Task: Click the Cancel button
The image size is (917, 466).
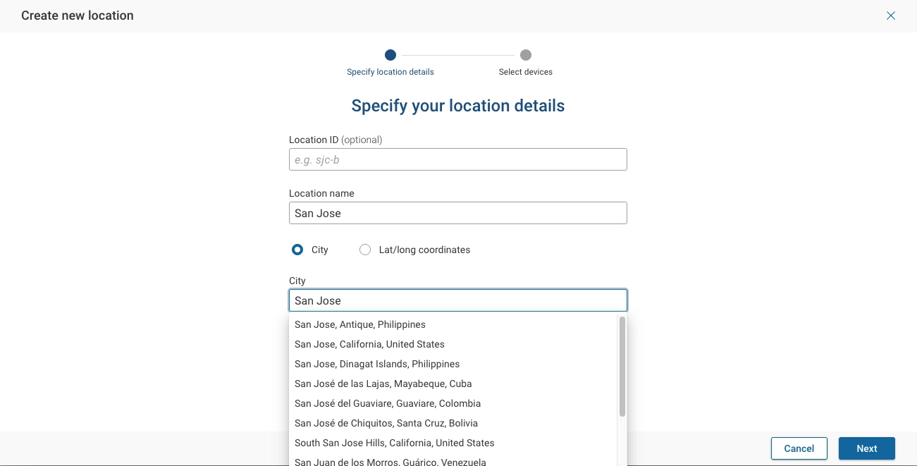Action: (799, 448)
